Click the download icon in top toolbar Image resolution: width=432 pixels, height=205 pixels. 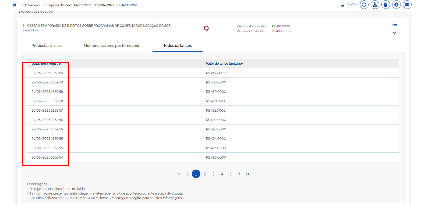point(375,5)
